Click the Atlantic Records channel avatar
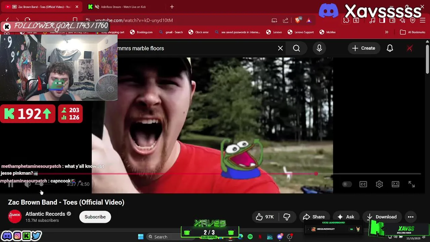430x242 pixels. coord(15,217)
